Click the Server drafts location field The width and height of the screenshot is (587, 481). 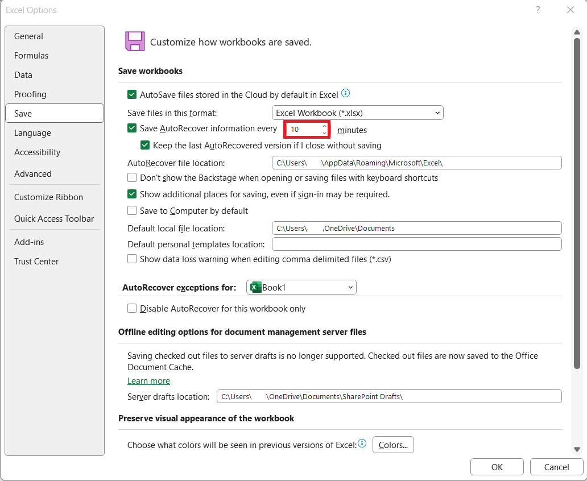tap(389, 396)
